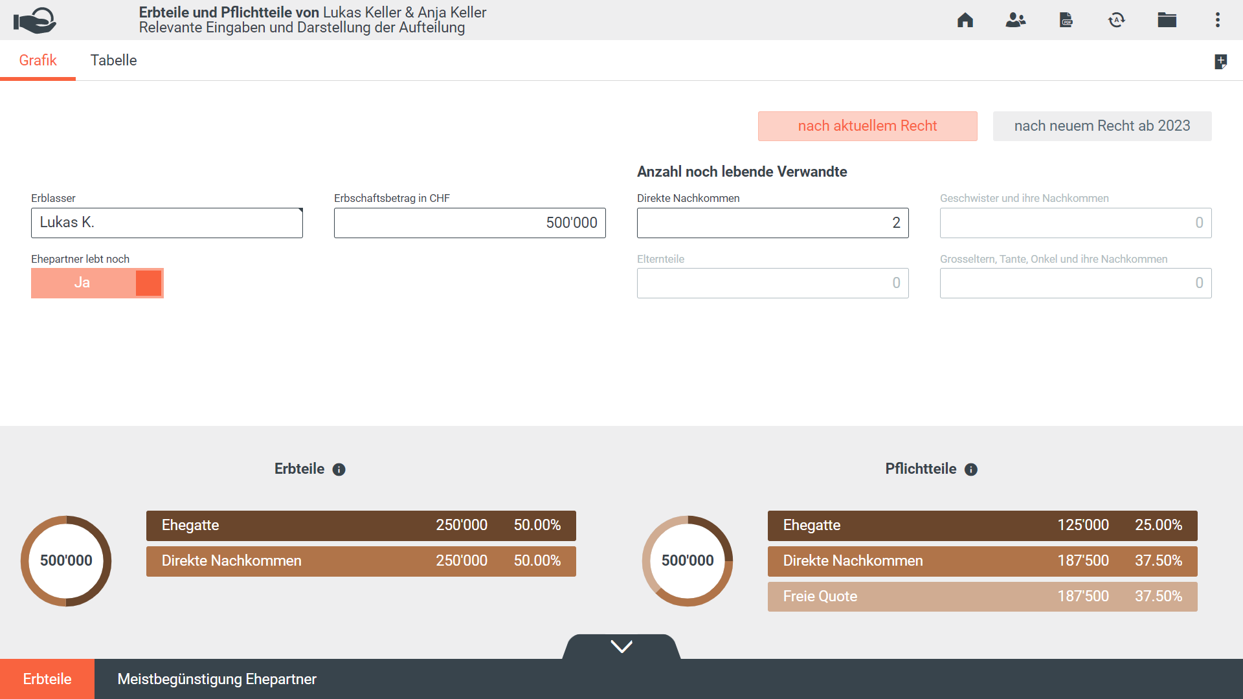
Task: Export the PDF document icon
Action: point(1066,20)
